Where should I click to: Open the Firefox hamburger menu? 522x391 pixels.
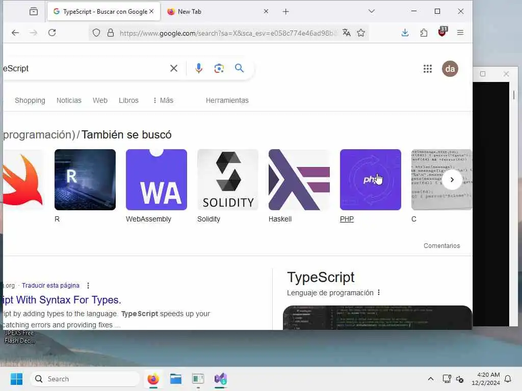[460, 33]
